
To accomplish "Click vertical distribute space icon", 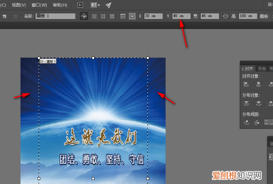I will (x=246, y=122).
